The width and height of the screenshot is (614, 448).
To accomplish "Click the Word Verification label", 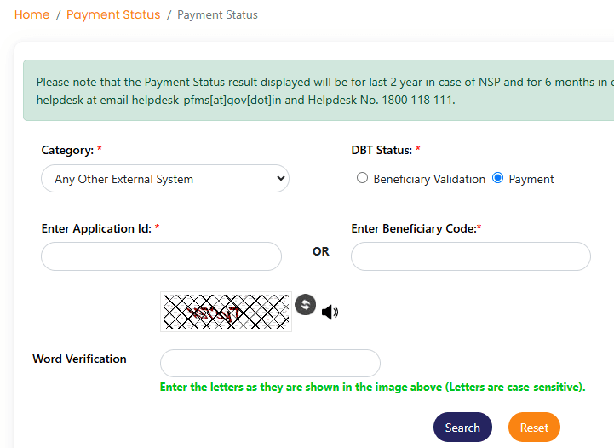I will (x=79, y=359).
